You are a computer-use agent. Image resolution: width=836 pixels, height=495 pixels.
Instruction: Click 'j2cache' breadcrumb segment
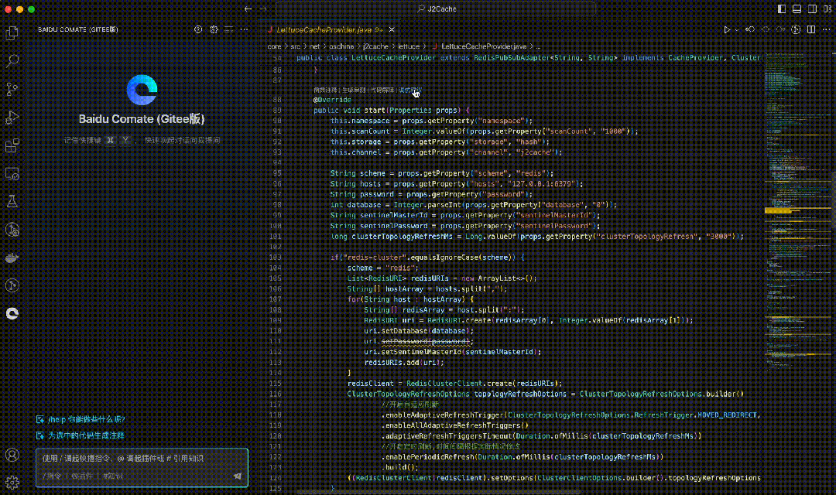375,46
